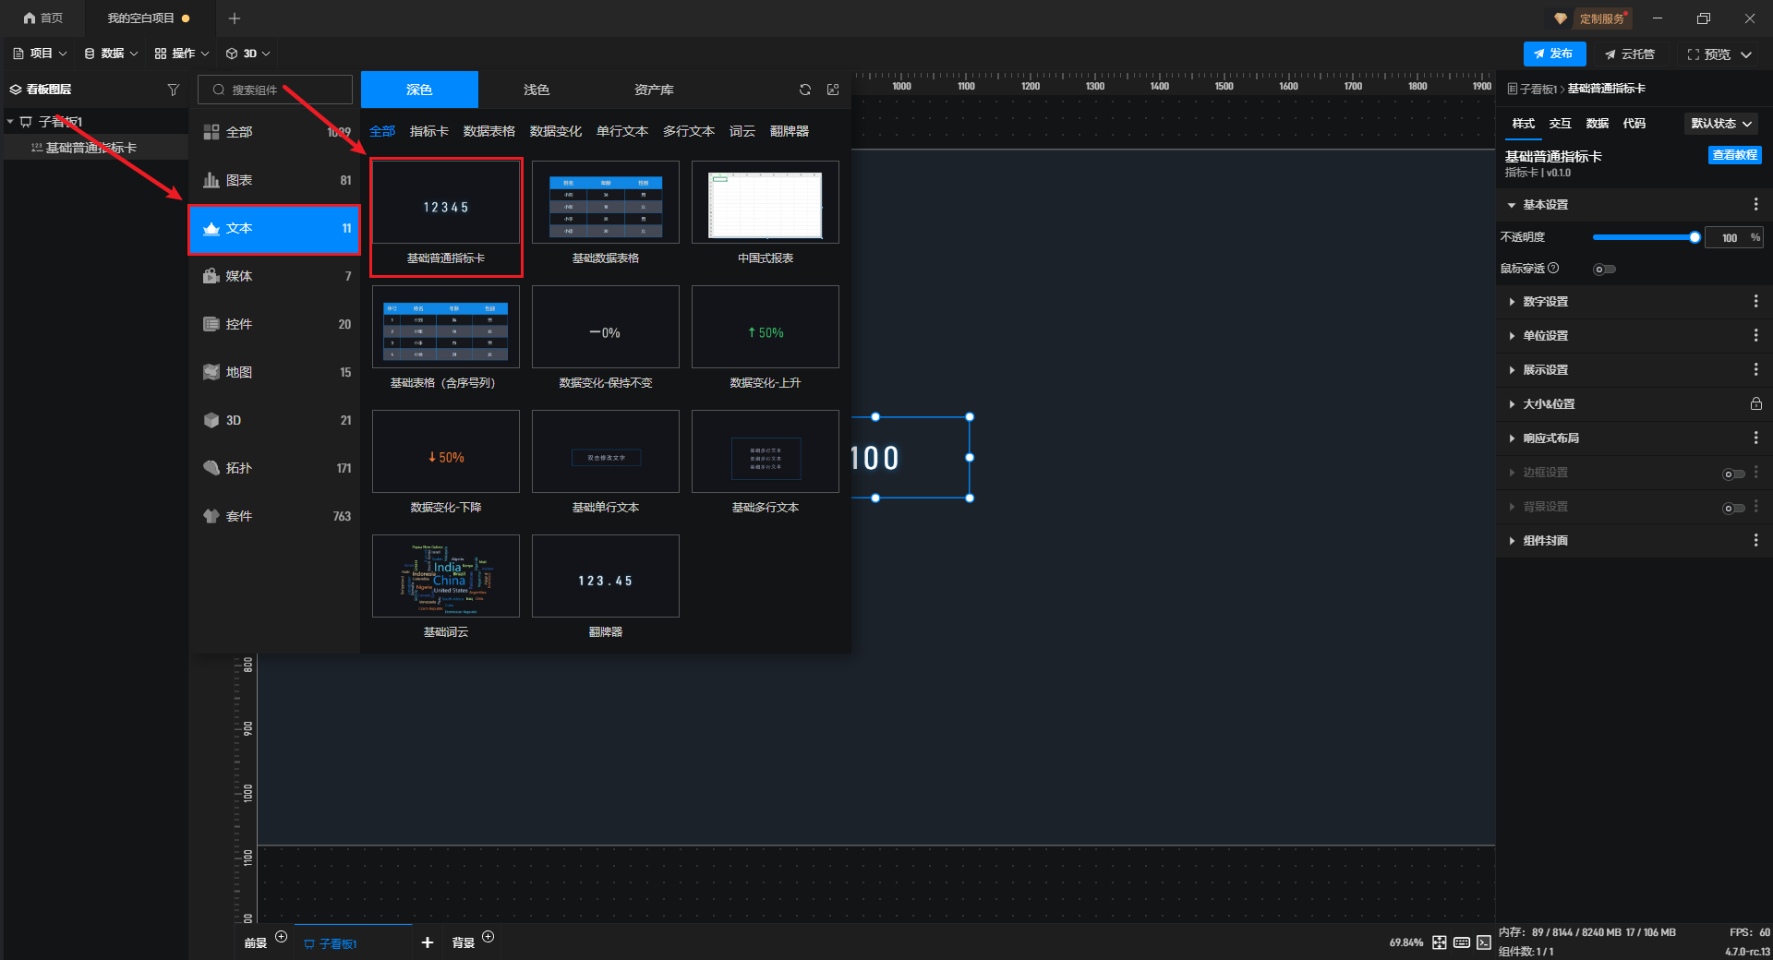Viewport: 1773px width, 960px height.
Task: Click the fit-to-screen icon in status bar
Action: [x=1440, y=942]
